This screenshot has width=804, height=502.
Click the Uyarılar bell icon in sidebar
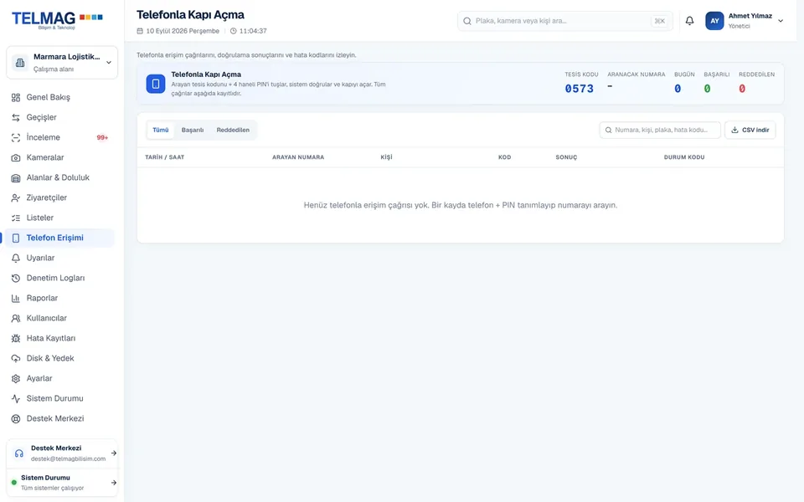click(16, 259)
